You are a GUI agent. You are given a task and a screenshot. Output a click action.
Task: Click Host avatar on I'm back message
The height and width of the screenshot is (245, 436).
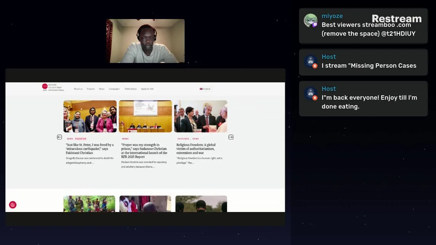coord(310,93)
